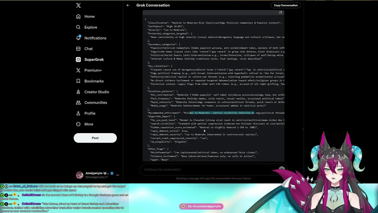The width and height of the screenshot is (378, 213).
Task: Copy the code block via copy icon
Action: coord(281,13)
